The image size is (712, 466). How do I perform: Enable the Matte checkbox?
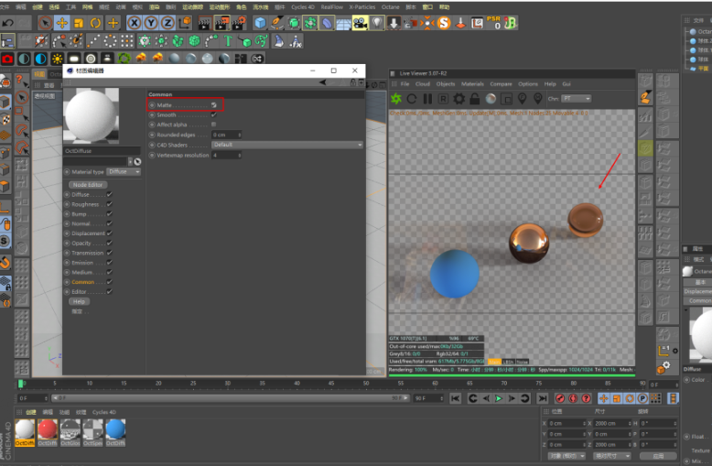214,105
